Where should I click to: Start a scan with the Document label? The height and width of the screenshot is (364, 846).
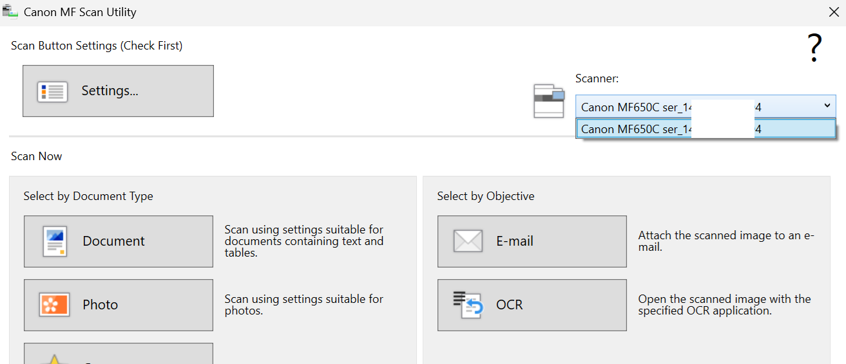click(x=113, y=241)
